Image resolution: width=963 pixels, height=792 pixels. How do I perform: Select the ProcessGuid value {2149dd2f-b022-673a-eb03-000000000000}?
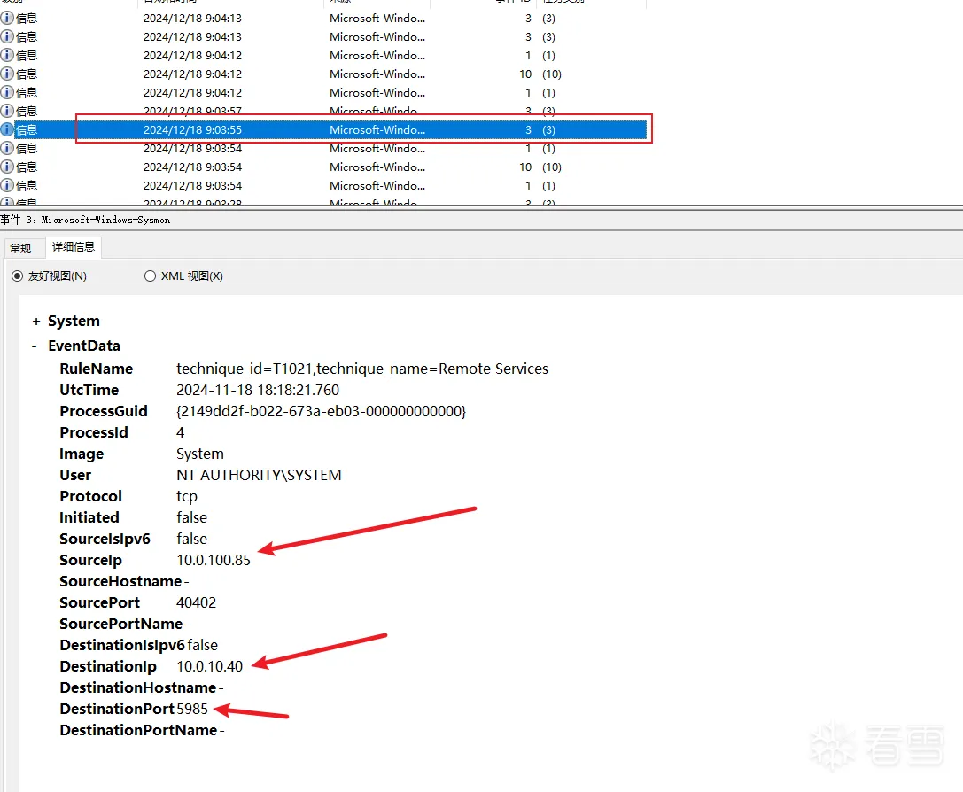[x=322, y=411]
